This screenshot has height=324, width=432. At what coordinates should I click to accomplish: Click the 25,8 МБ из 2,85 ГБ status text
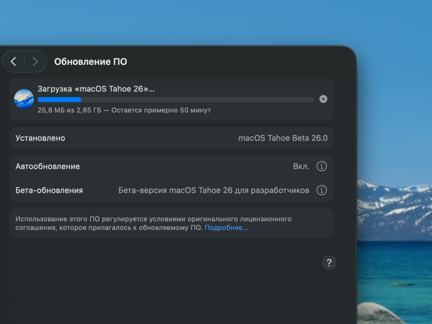click(124, 110)
